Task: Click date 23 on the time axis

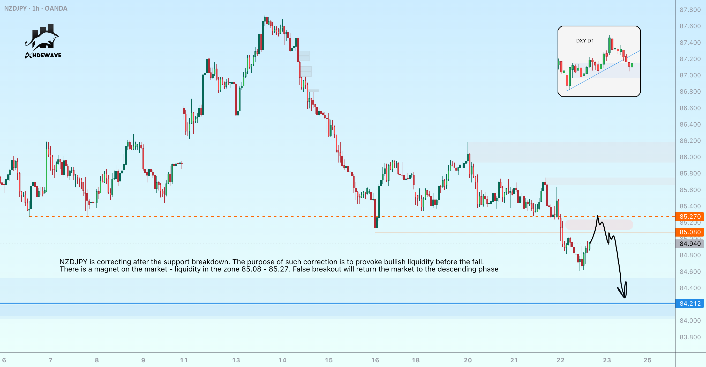Action: [x=607, y=360]
